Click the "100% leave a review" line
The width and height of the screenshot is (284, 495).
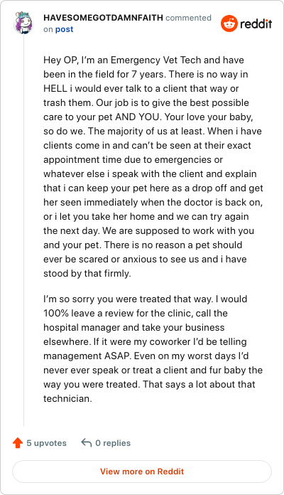point(136,313)
